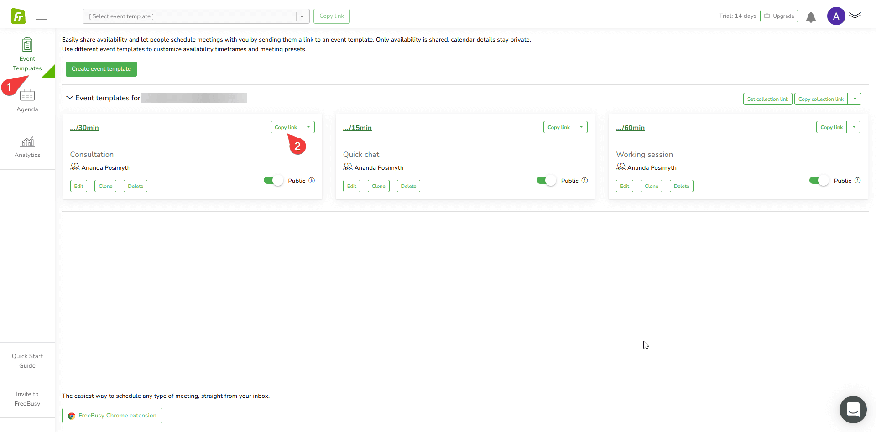Screen dimensions: 876x432
Task: Open the .../15min template link
Action: pos(357,128)
